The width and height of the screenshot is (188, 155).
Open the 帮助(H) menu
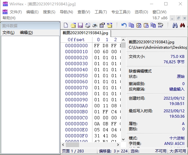pyautogui.click(x=9, y=18)
